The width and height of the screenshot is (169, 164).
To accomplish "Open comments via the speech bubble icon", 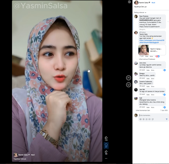I will pos(106,145).
